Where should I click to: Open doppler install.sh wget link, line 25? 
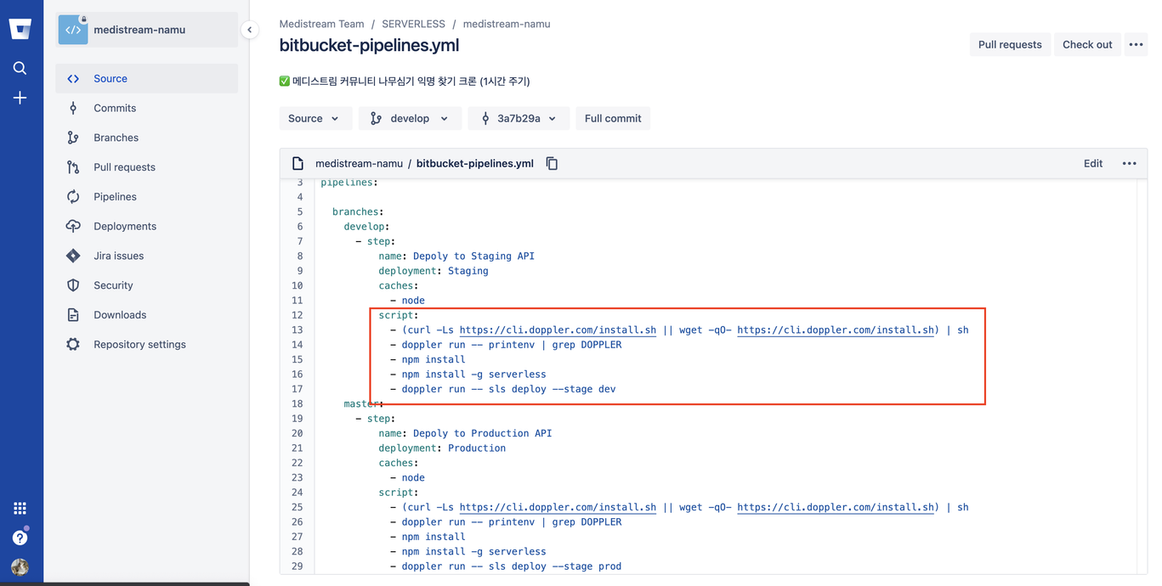837,507
